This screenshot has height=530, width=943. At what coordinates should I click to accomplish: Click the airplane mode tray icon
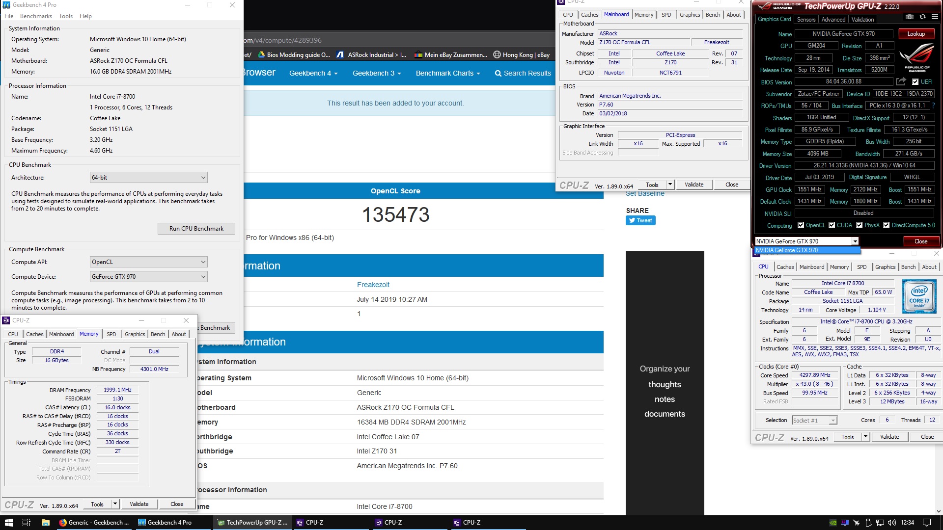tap(856, 523)
